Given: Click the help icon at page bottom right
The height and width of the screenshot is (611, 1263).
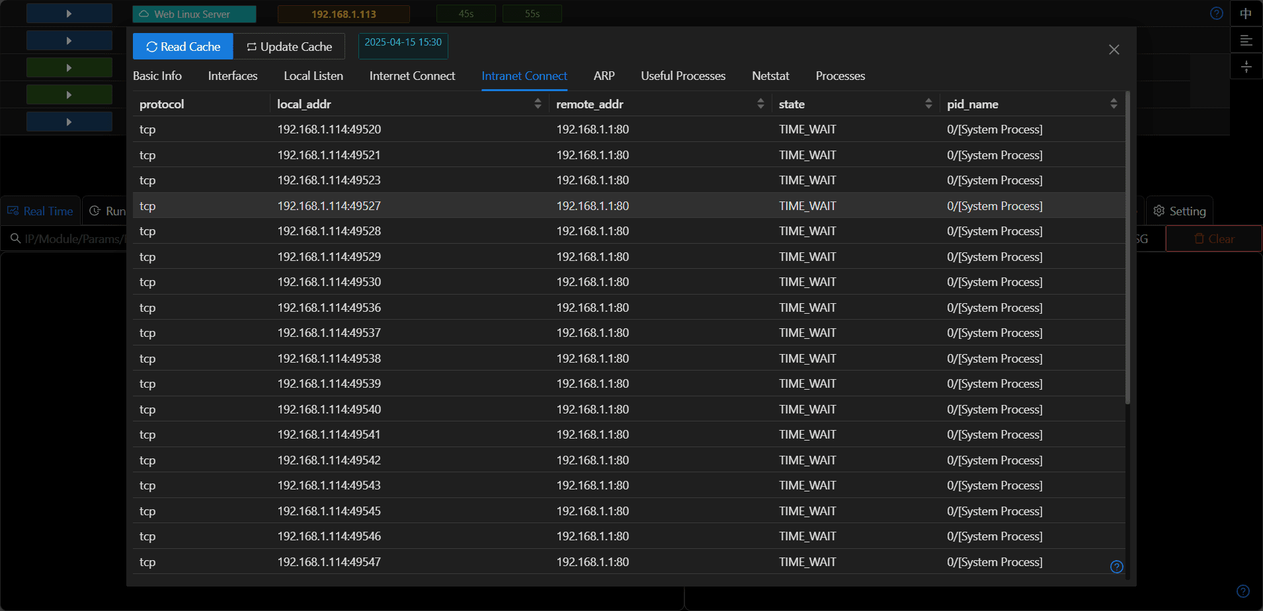Looking at the screenshot, I should [1243, 591].
